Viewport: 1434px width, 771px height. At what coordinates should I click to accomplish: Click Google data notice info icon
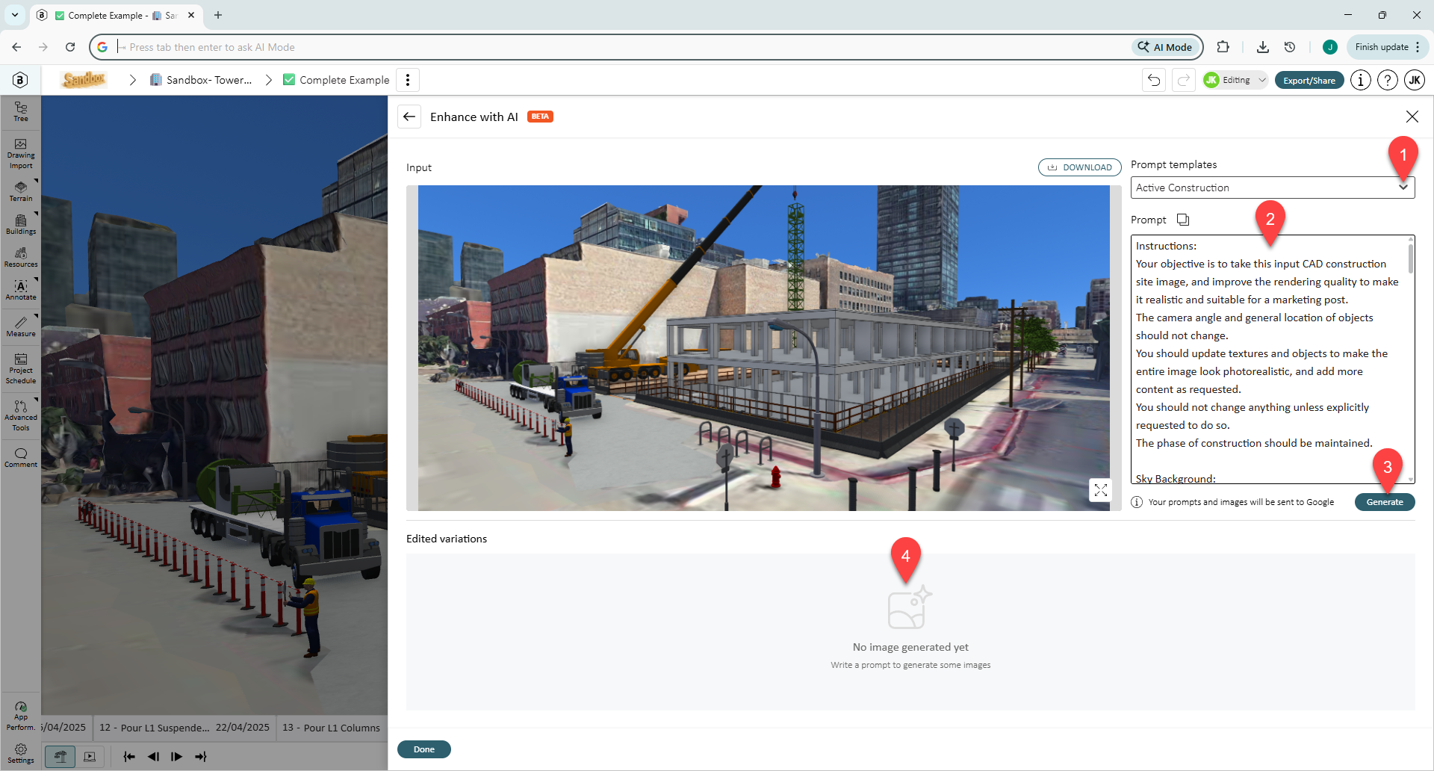pos(1137,502)
